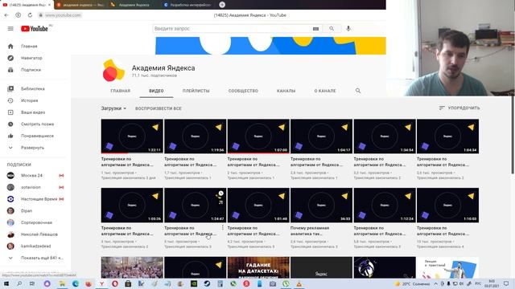Screen dimensions: 515x289
Task: Click the search magnifier button
Action: click(x=332, y=29)
